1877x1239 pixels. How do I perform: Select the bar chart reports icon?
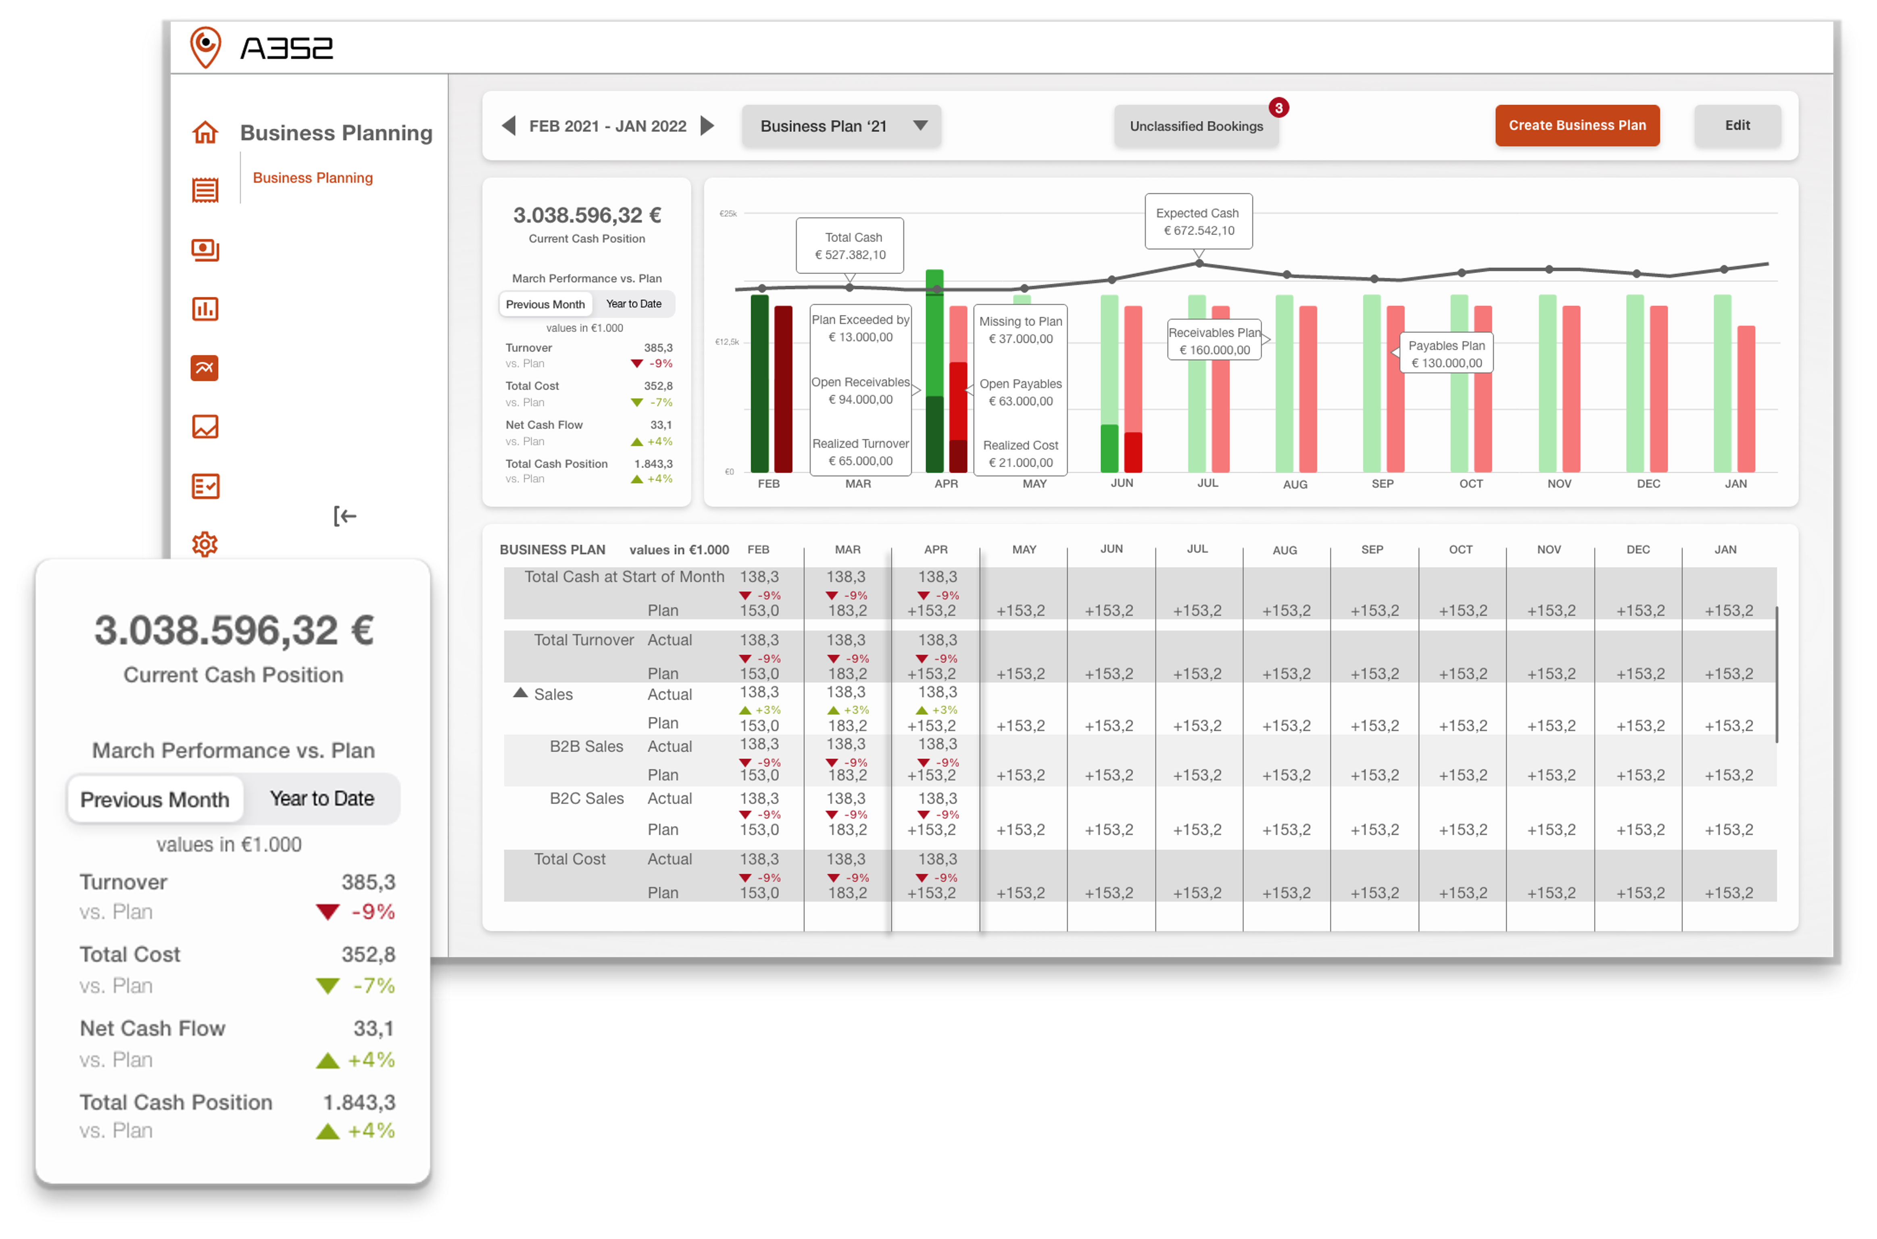[x=204, y=309]
